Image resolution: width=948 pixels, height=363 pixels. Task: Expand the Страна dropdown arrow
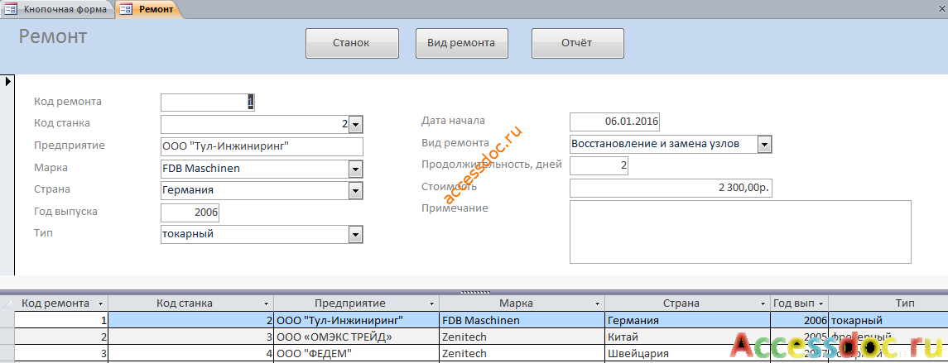pos(356,191)
